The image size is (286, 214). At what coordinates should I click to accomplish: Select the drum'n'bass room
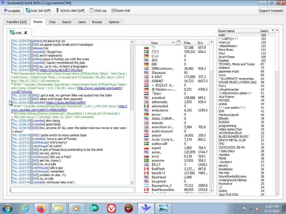pos(247,57)
